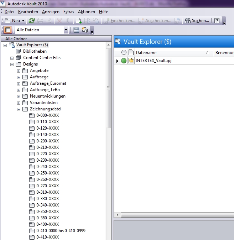234x240 pixels.
Task: Click the paperclip Attachments icon
Action: tap(68, 21)
